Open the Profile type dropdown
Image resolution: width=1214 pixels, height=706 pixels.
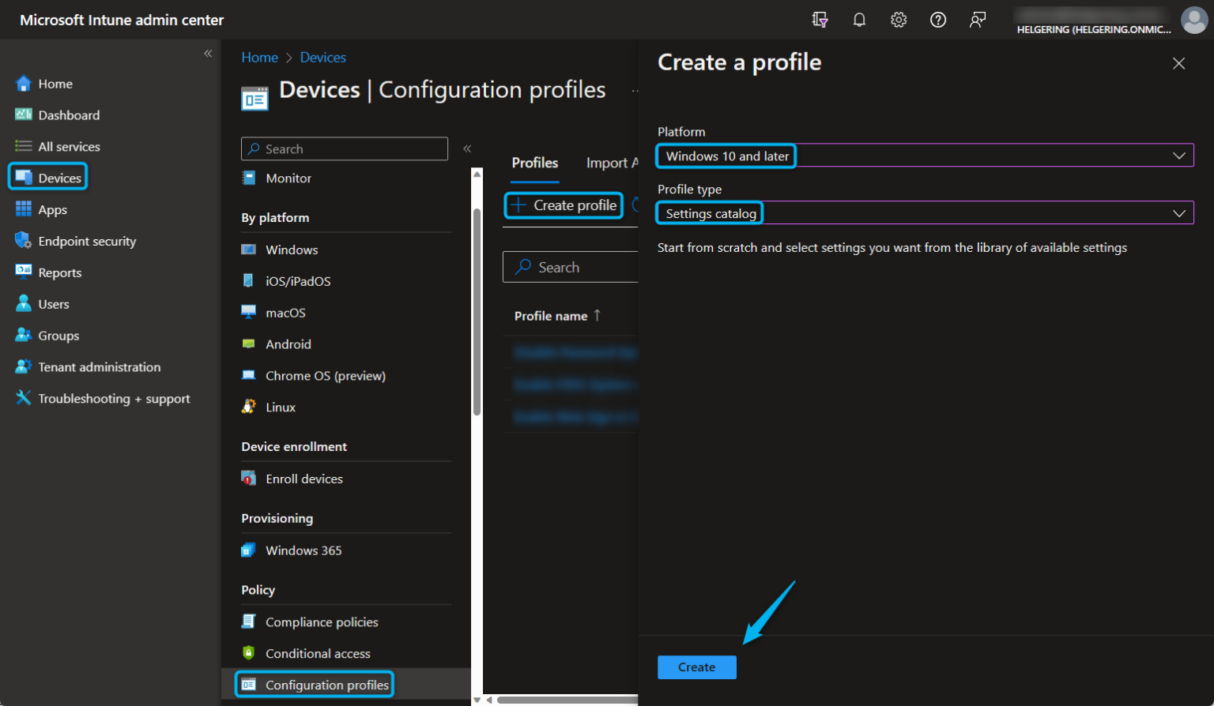(x=925, y=212)
